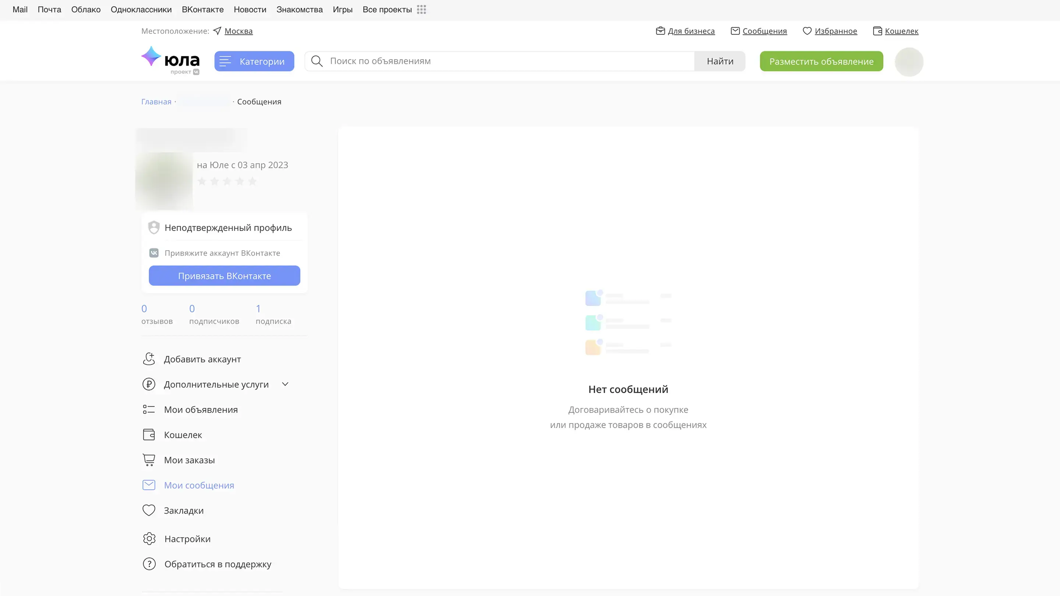Image resolution: width=1060 pixels, height=596 pixels.
Task: Click the add account person icon
Action: point(149,359)
